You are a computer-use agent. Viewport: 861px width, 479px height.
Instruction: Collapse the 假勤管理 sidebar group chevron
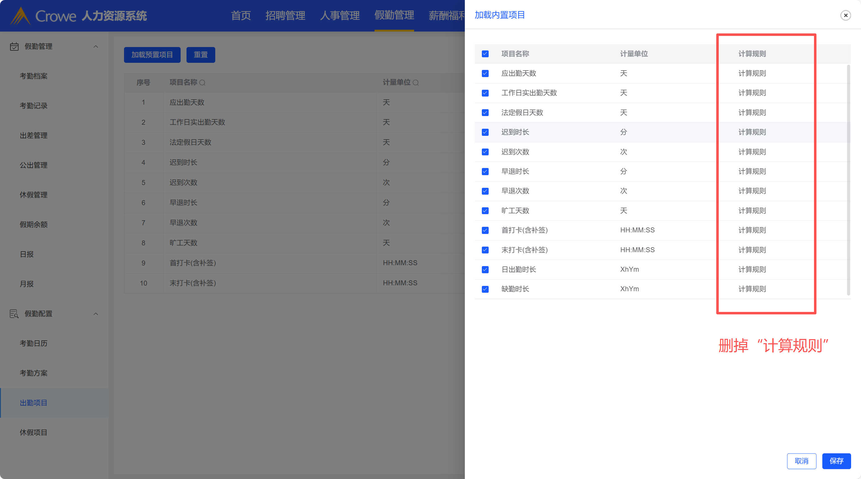point(96,46)
